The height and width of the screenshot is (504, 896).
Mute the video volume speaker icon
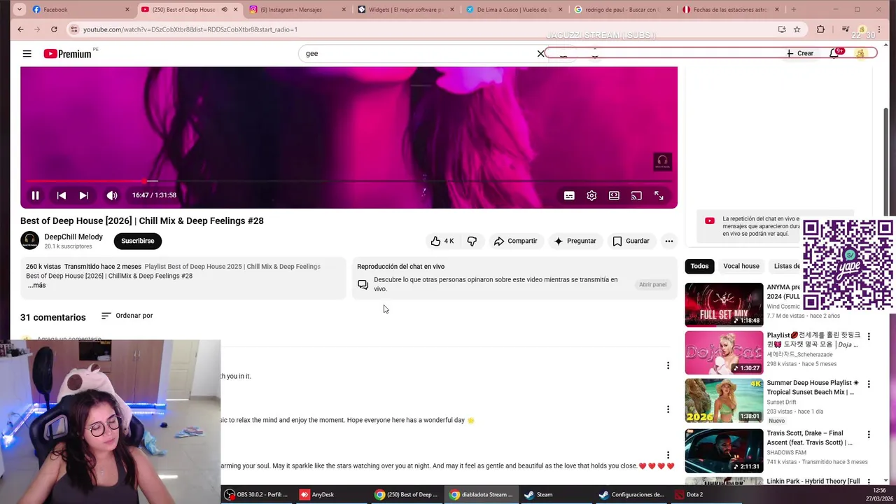pyautogui.click(x=111, y=195)
